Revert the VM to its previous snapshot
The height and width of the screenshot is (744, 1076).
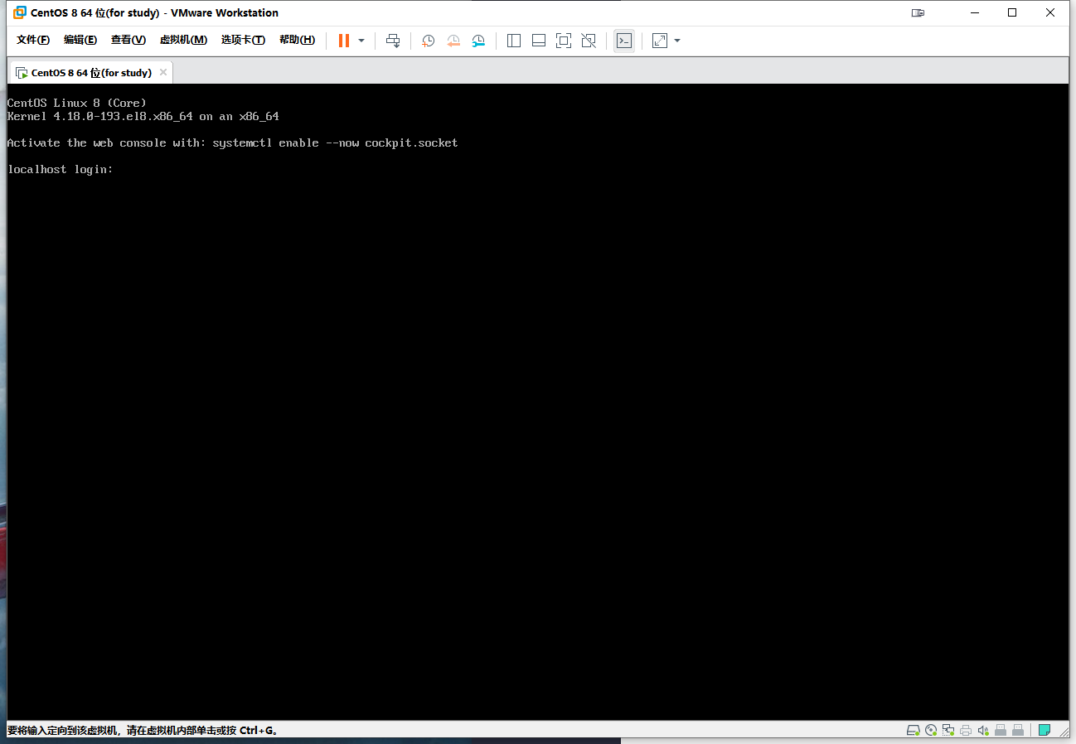(453, 41)
